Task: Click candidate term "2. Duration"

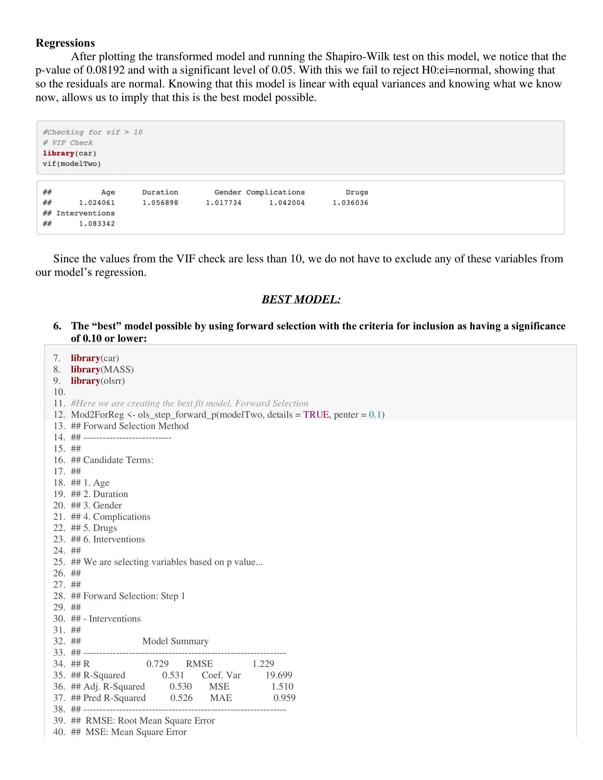Action: click(x=106, y=494)
